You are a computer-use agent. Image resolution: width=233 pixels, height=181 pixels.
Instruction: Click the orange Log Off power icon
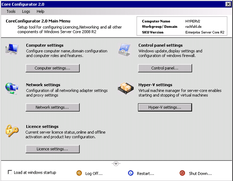[x=79, y=173]
